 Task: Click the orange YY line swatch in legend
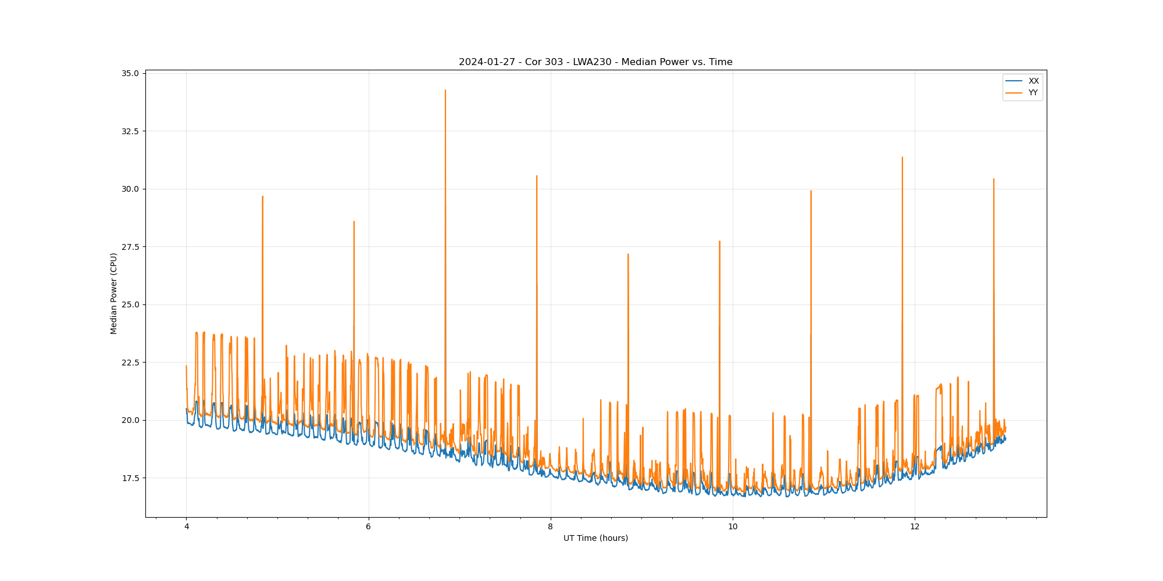point(1014,93)
